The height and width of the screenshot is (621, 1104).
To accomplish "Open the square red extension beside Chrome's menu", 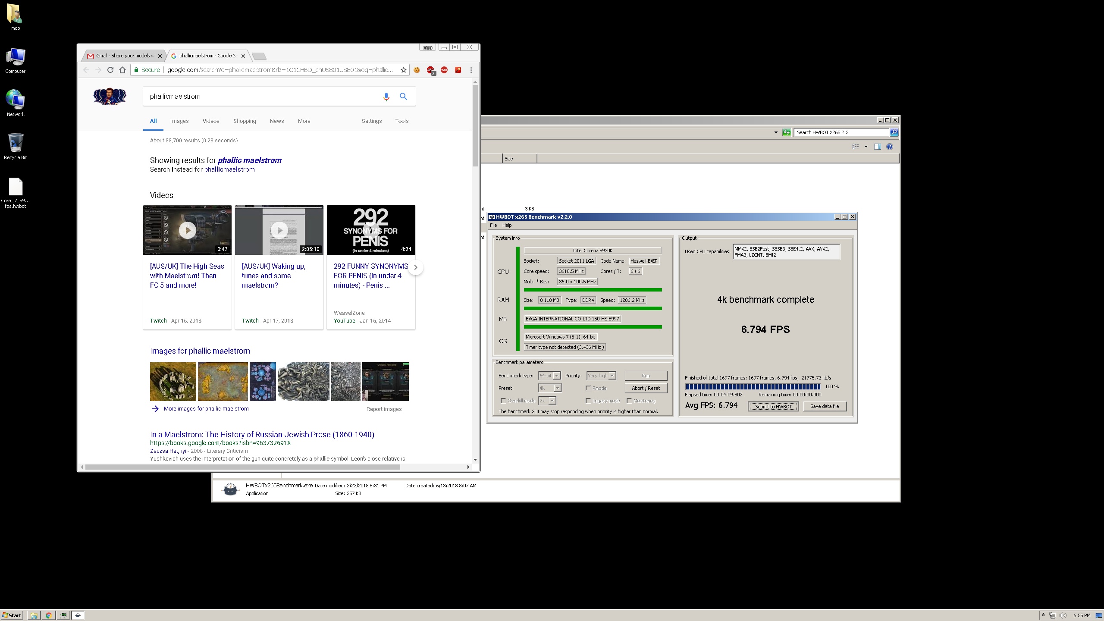I will [x=458, y=70].
